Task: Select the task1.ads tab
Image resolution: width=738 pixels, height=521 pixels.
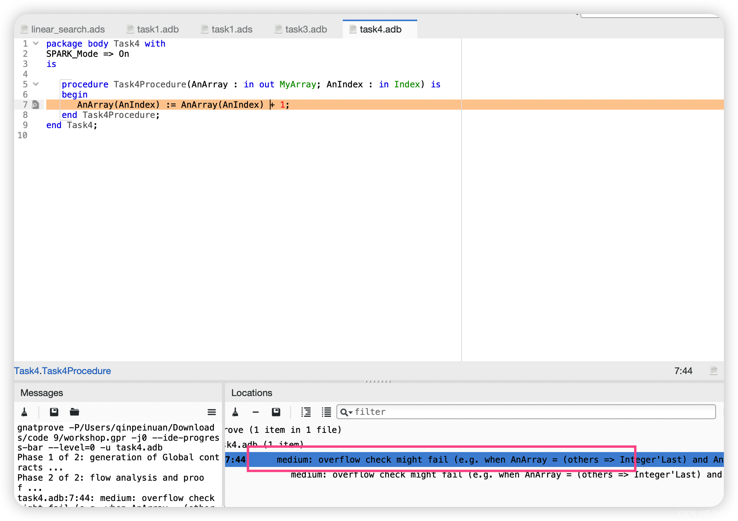Action: click(x=227, y=29)
